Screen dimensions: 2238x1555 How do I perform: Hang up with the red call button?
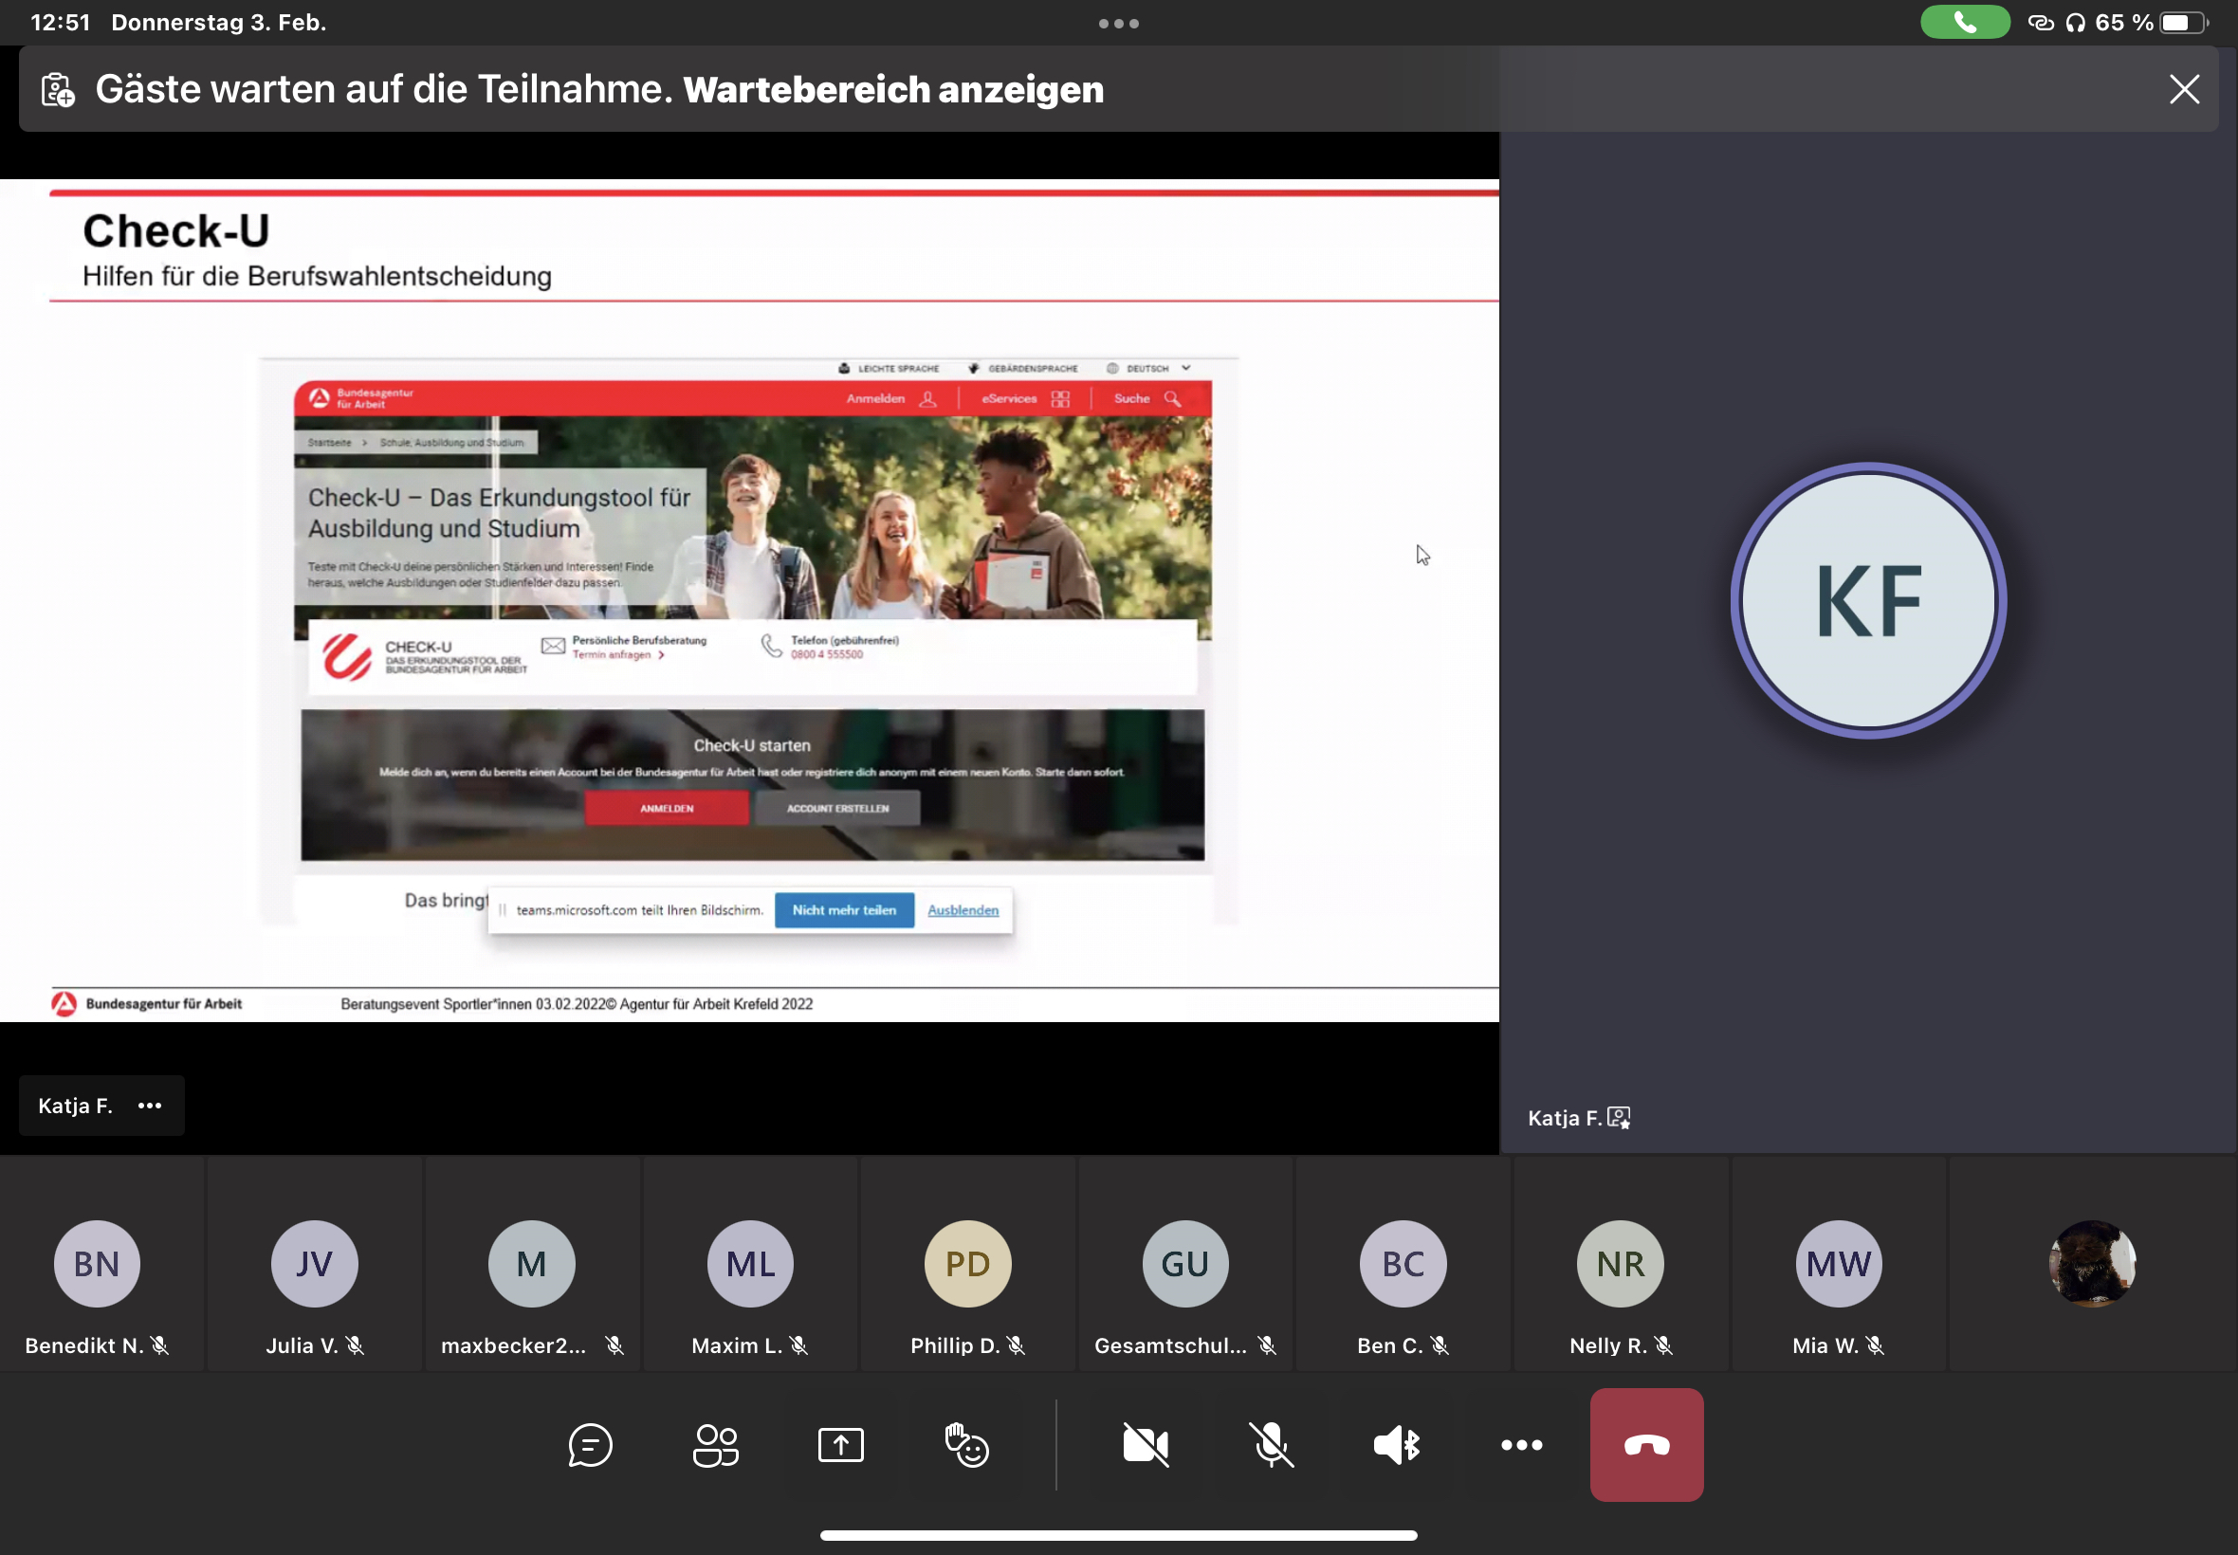click(x=1645, y=1445)
